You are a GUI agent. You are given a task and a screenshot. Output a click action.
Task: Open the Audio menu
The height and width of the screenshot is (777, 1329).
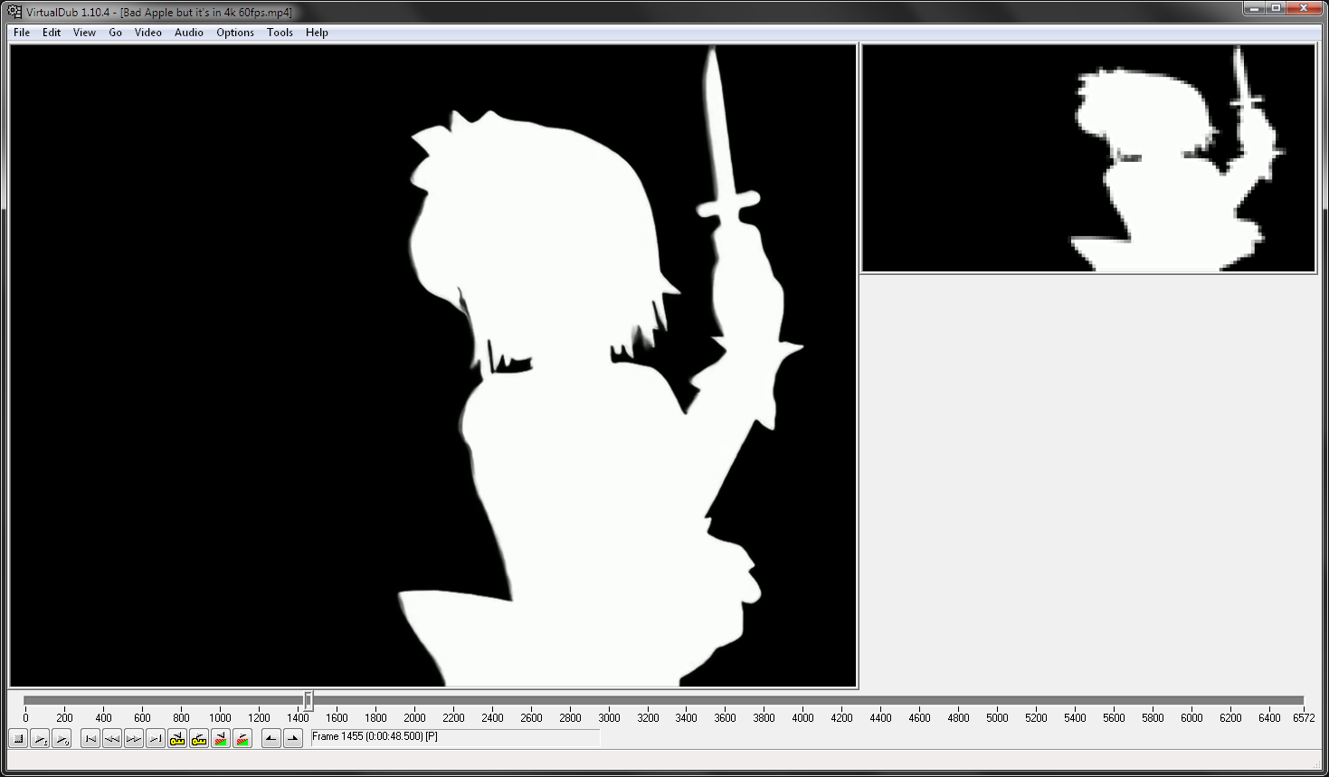click(x=189, y=33)
